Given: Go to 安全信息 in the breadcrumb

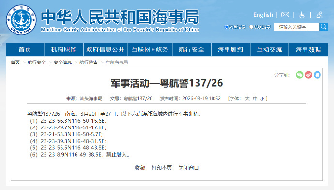Looking at the screenshot, I should tap(62, 62).
